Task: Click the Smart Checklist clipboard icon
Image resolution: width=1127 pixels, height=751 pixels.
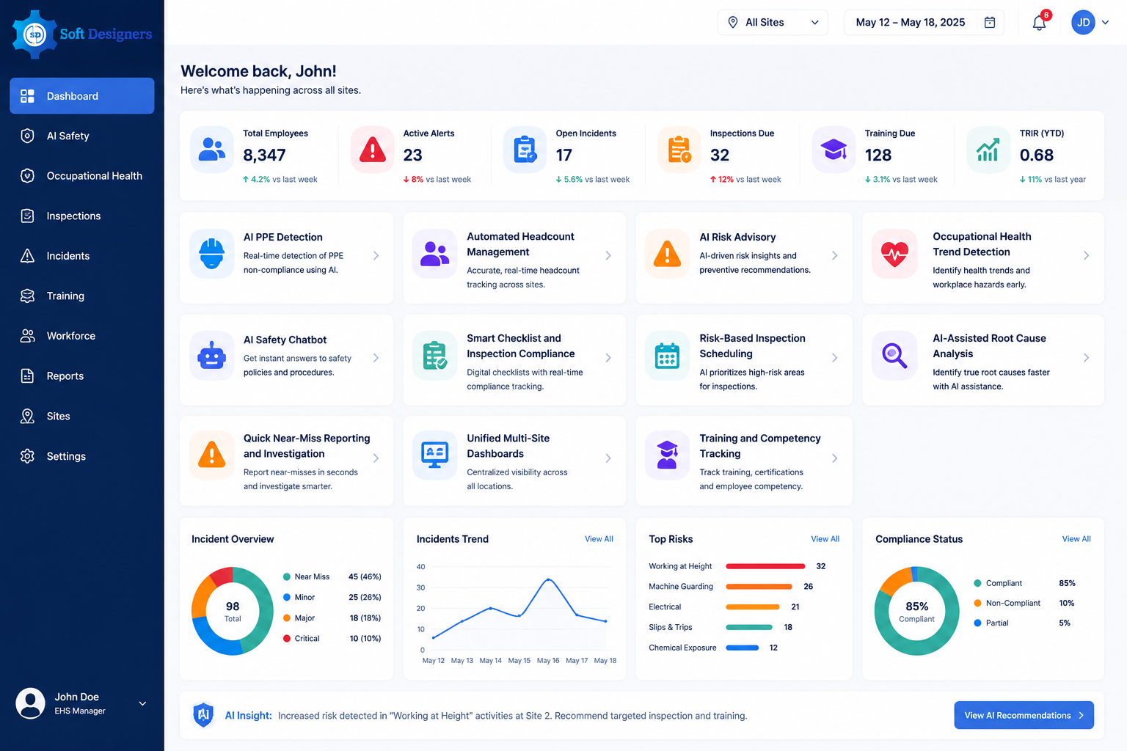Action: click(434, 356)
